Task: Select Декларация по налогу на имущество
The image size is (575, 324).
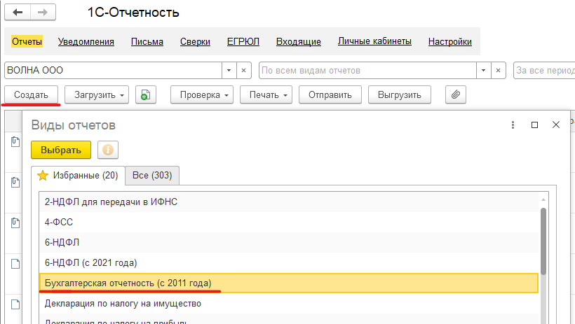Action: point(289,304)
